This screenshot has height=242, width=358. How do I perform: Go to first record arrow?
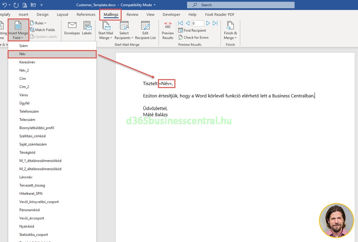pos(180,23)
